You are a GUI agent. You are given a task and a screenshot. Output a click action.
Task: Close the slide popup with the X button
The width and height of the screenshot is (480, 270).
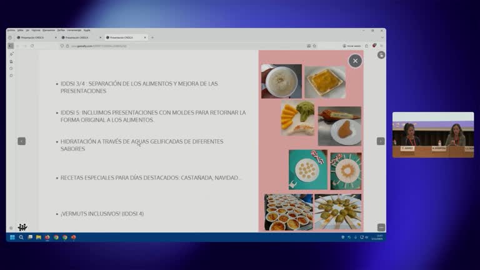[355, 61]
